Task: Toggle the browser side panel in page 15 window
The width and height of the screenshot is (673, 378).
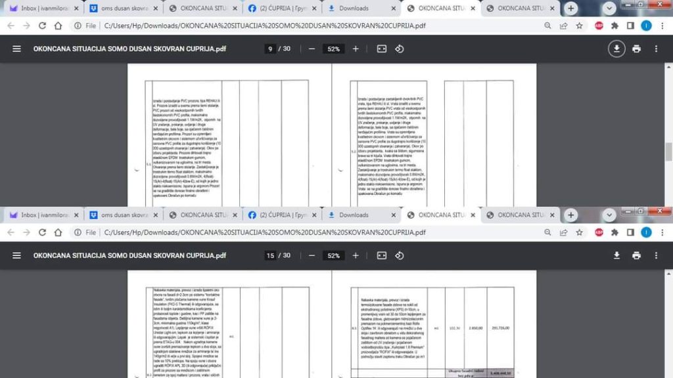Action: tap(630, 232)
